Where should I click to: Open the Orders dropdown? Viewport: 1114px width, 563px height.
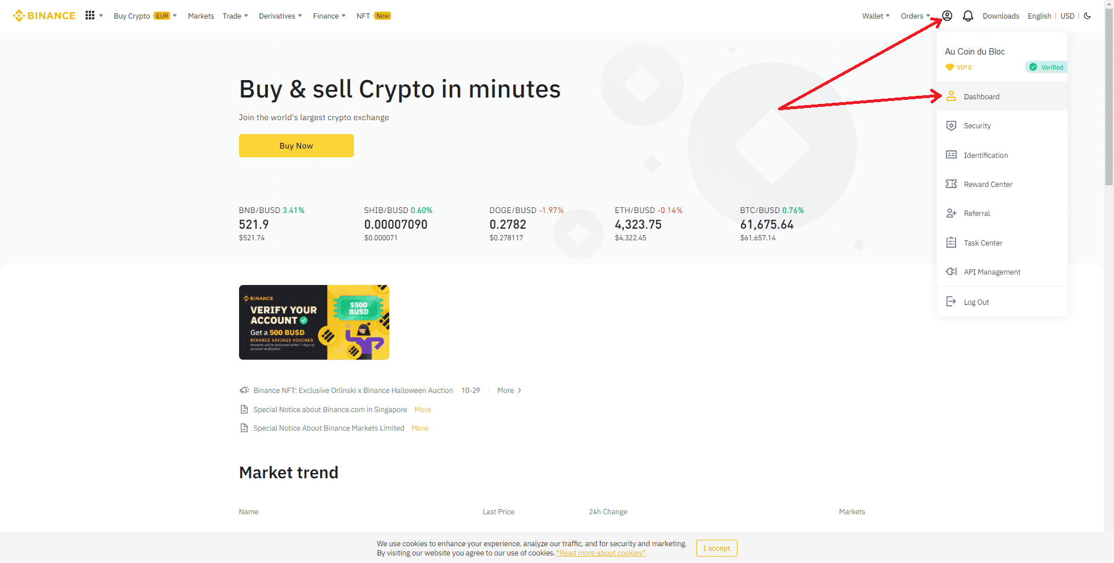coord(915,16)
